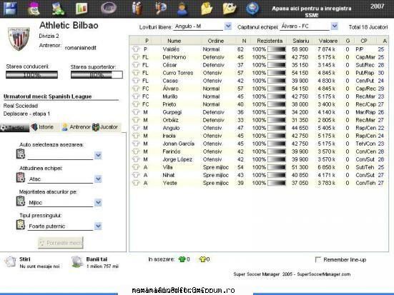Click the shirt icon in Del Horno row
Image resolution: width=394 pixels, height=295 pixels.
pyautogui.click(x=136, y=57)
